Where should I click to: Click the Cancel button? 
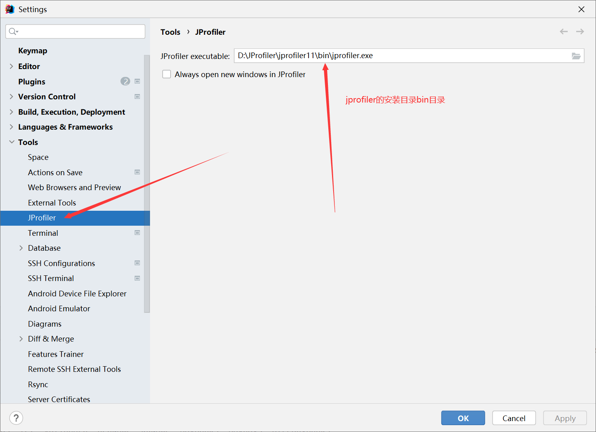point(514,418)
